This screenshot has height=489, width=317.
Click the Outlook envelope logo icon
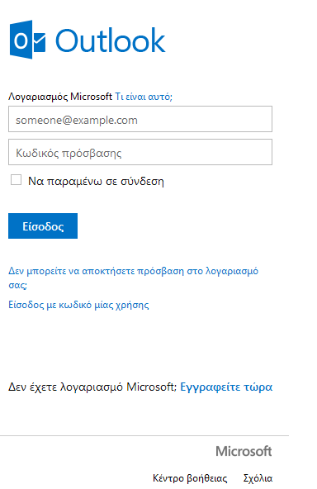[x=28, y=40]
